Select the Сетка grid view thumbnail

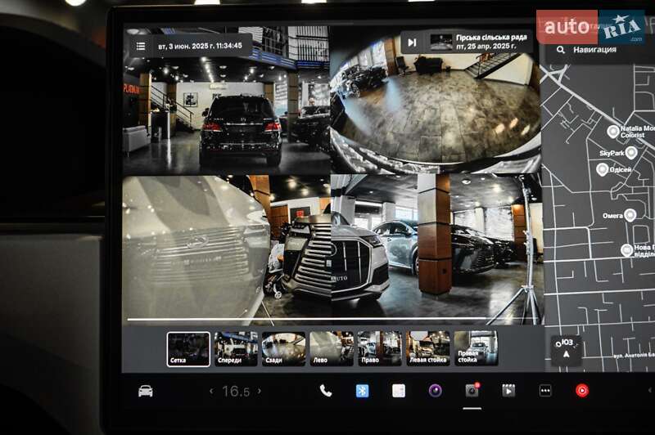tap(188, 348)
